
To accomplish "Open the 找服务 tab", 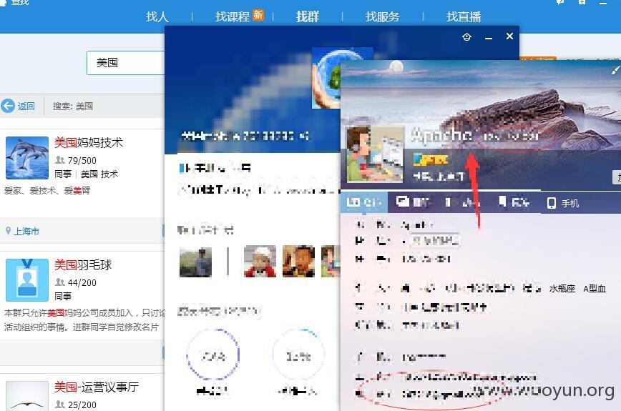I will click(382, 16).
